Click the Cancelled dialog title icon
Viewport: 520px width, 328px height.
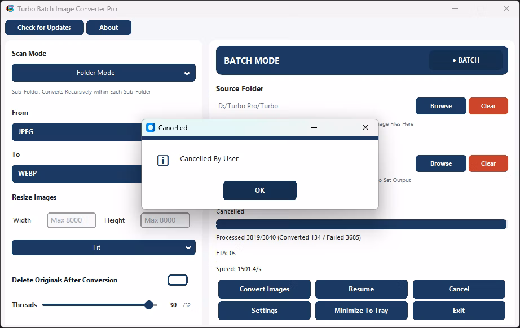[151, 127]
